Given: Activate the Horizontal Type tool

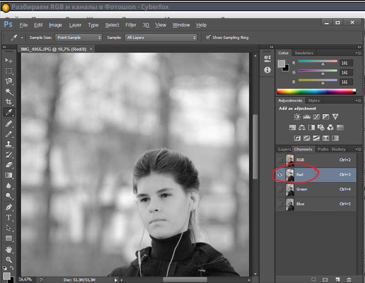Looking at the screenshot, I should tap(9, 217).
